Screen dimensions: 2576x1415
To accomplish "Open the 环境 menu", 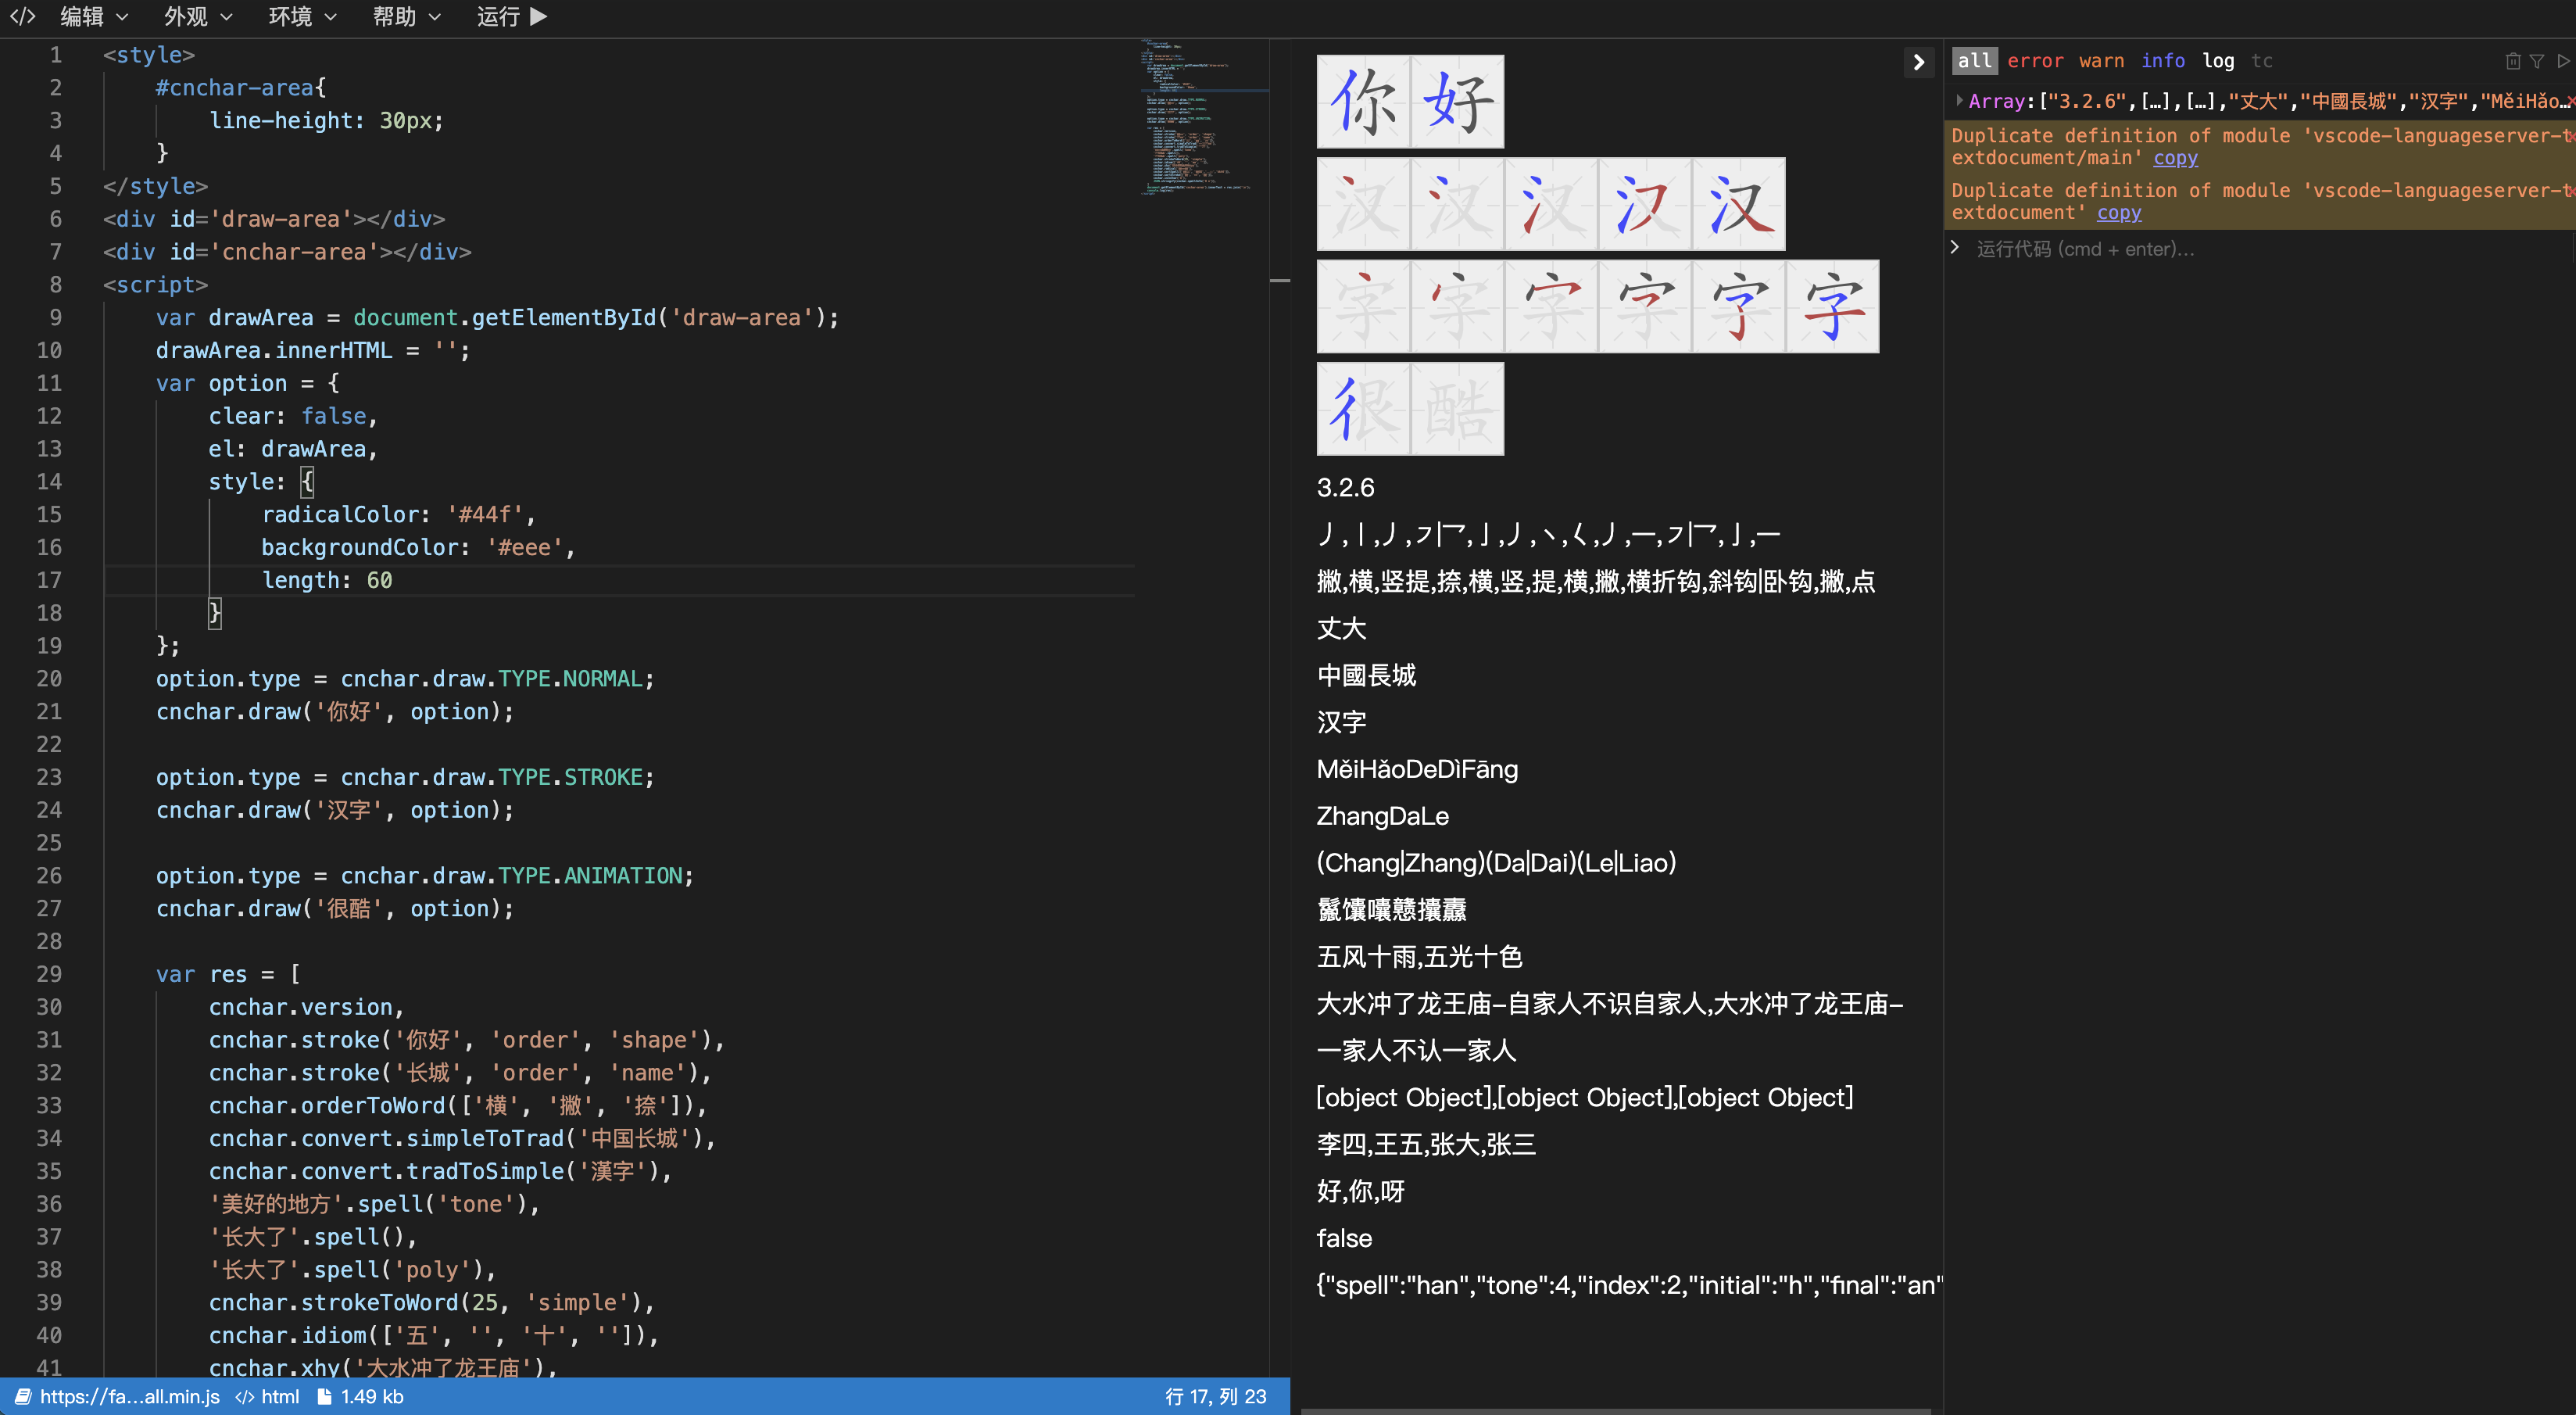I will 302,17.
